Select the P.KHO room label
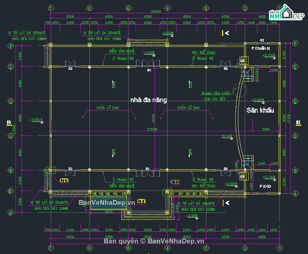The height and width of the screenshot is (254, 308). click(x=265, y=186)
